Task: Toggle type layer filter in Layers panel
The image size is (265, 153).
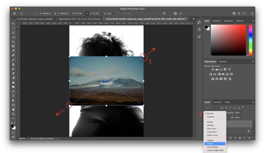Action: pos(230,108)
